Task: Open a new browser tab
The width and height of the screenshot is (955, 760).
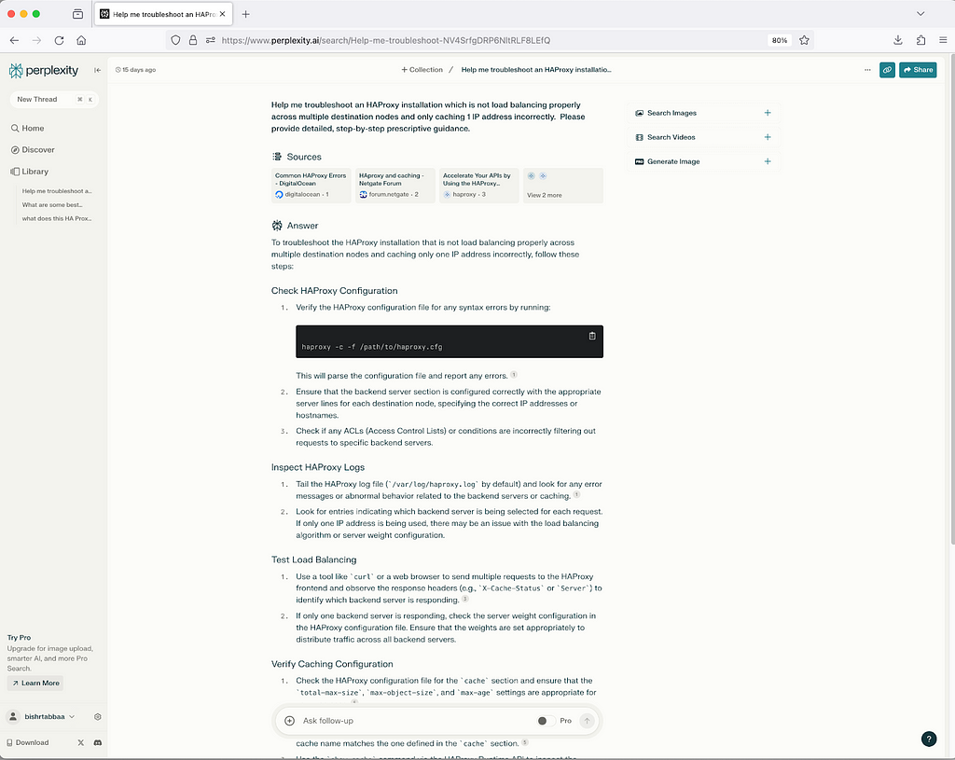Action: (x=245, y=14)
